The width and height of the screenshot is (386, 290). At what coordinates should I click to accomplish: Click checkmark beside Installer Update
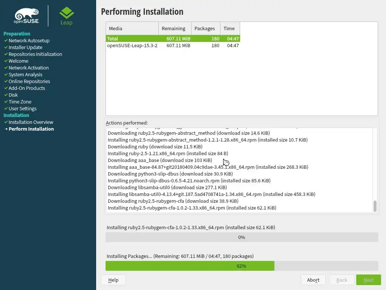pyautogui.click(x=6, y=47)
